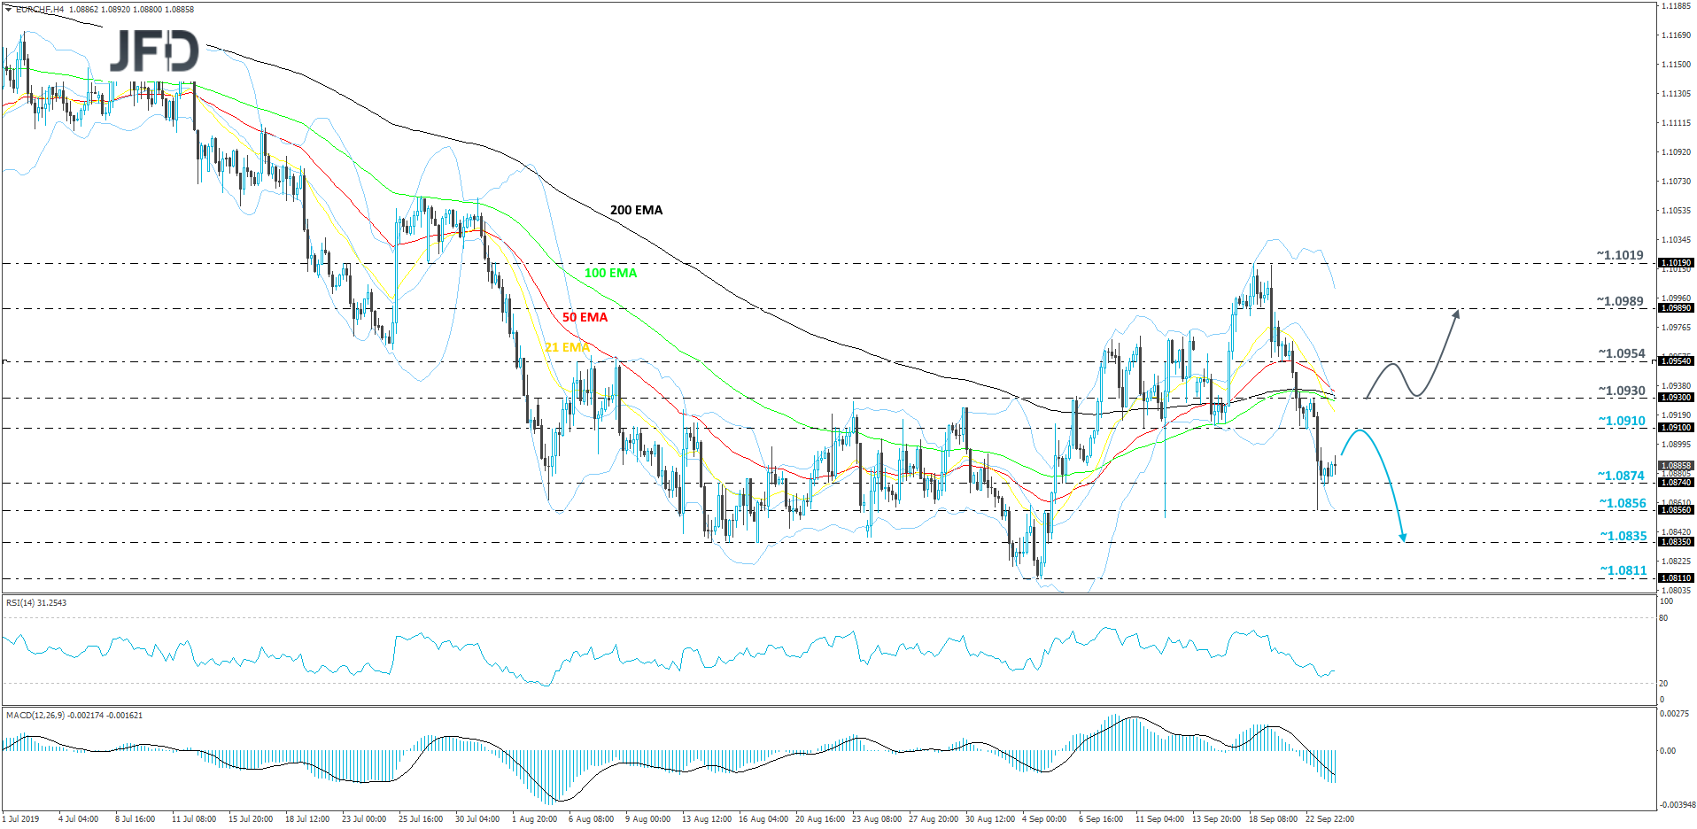Click the 1.08035 value on the price axis

tap(1676, 590)
